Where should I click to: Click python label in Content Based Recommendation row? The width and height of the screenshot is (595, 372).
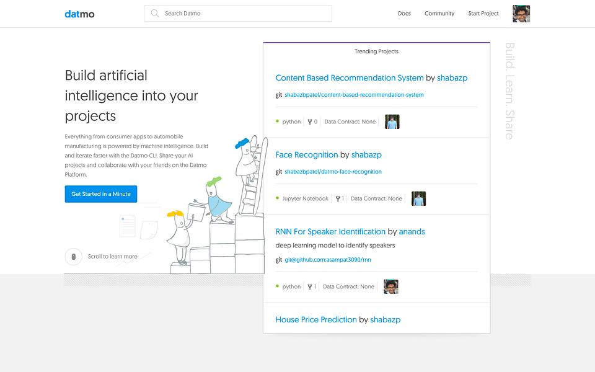291,122
